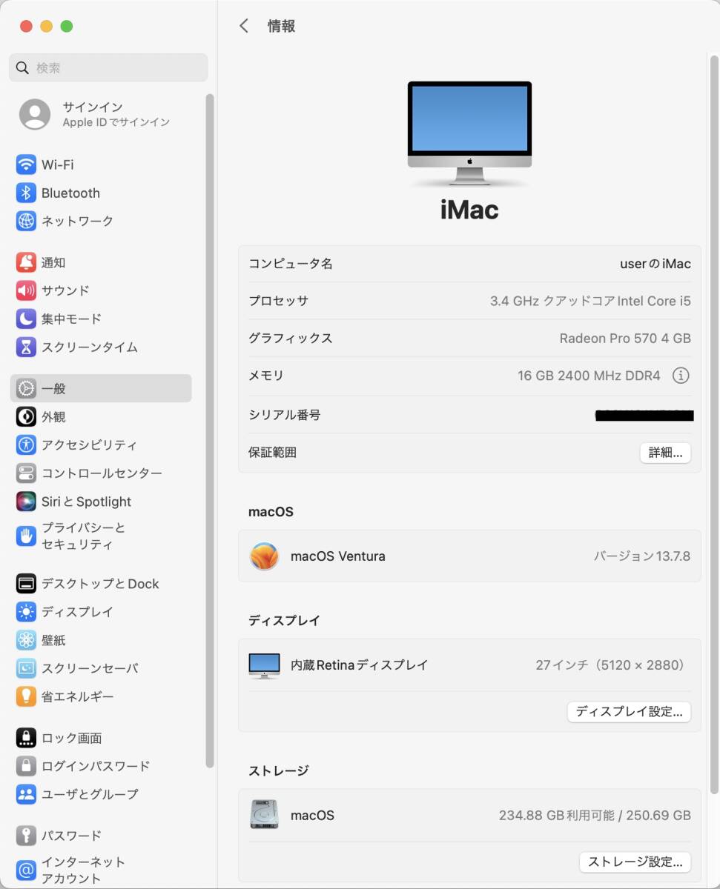The height and width of the screenshot is (889, 720).
Task: Open スクリーンタイム hourglass icon
Action: point(26,347)
